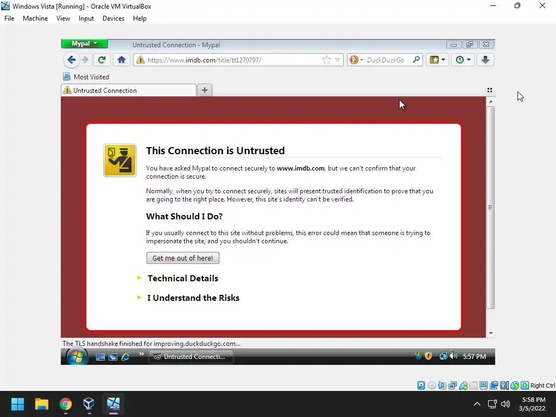Image resolution: width=556 pixels, height=417 pixels.
Task: Open Google Chrome from the host taskbar
Action: (66, 404)
